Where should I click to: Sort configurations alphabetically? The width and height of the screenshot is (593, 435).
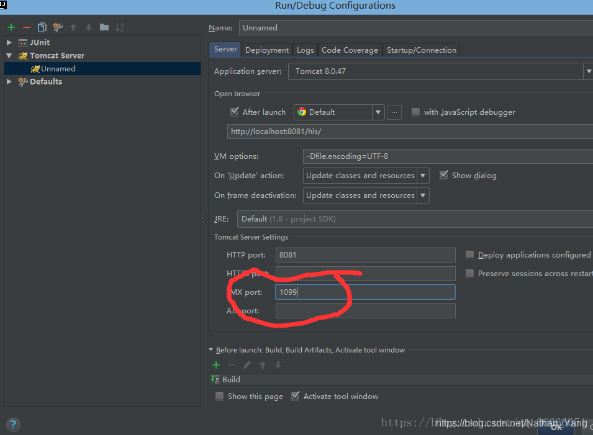(119, 27)
